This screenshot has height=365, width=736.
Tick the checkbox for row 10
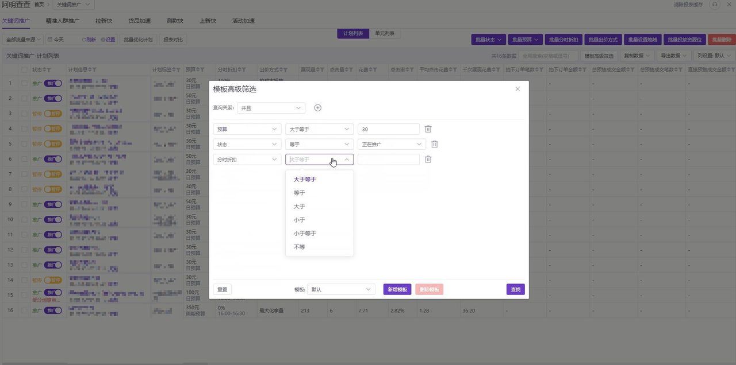tap(24, 219)
